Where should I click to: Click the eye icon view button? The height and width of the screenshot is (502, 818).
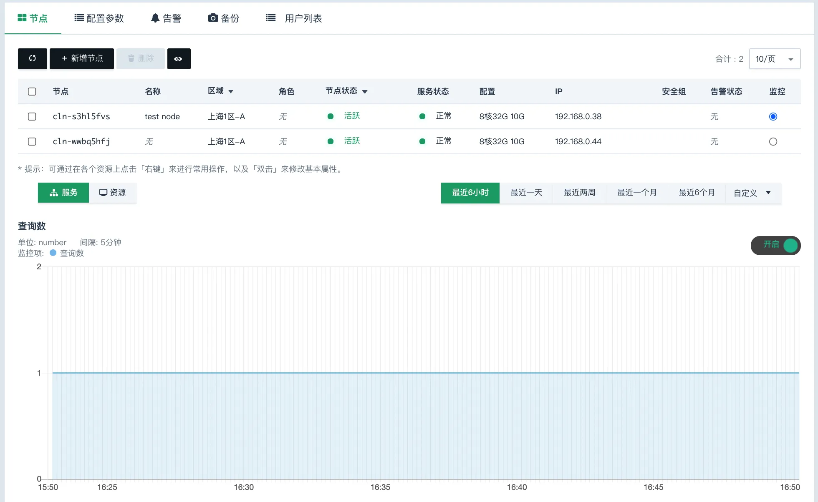point(179,59)
